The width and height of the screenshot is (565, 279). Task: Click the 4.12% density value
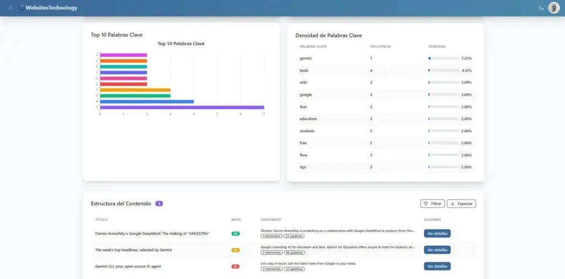point(466,70)
